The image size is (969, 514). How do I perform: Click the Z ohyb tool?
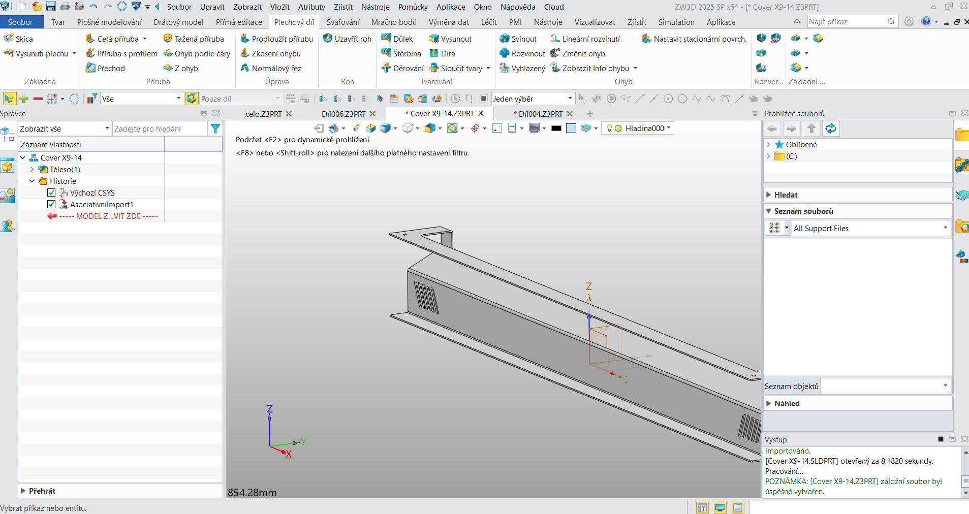point(180,68)
